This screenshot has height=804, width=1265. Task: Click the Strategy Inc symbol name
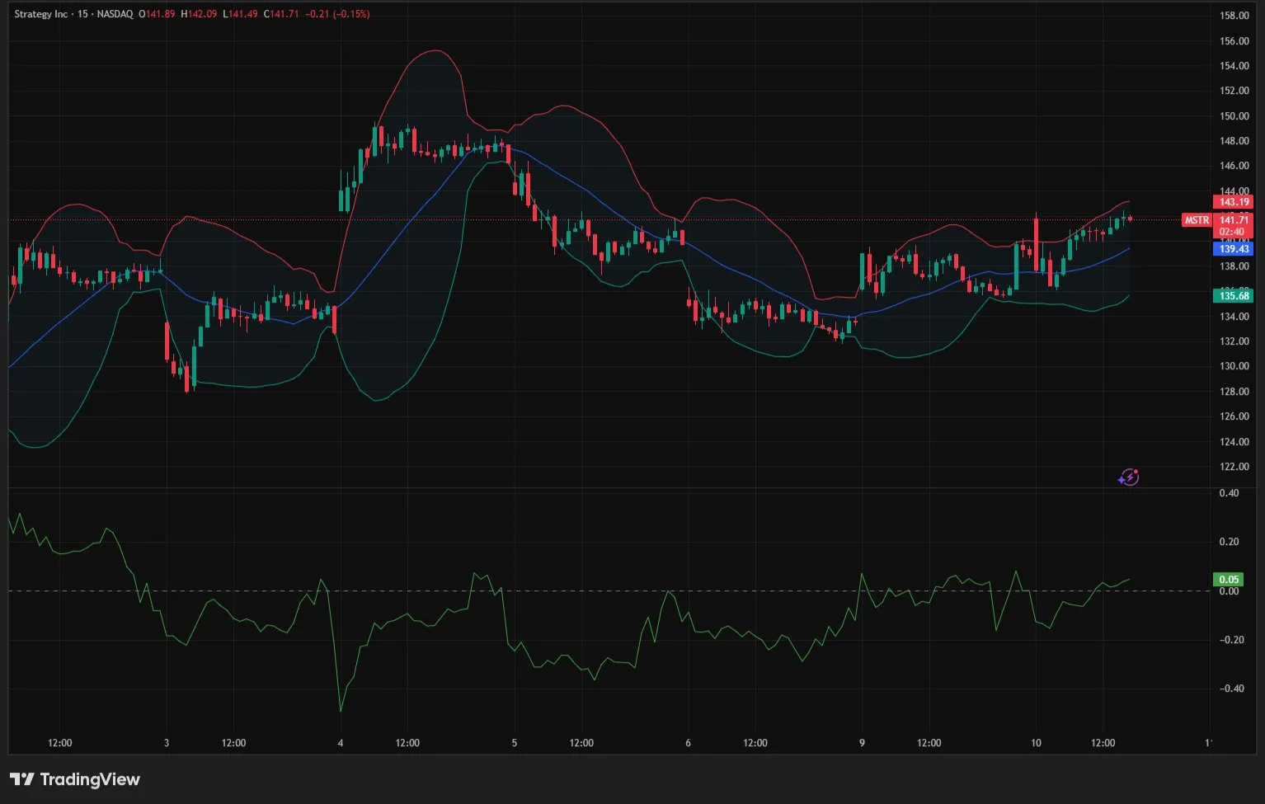click(40, 13)
